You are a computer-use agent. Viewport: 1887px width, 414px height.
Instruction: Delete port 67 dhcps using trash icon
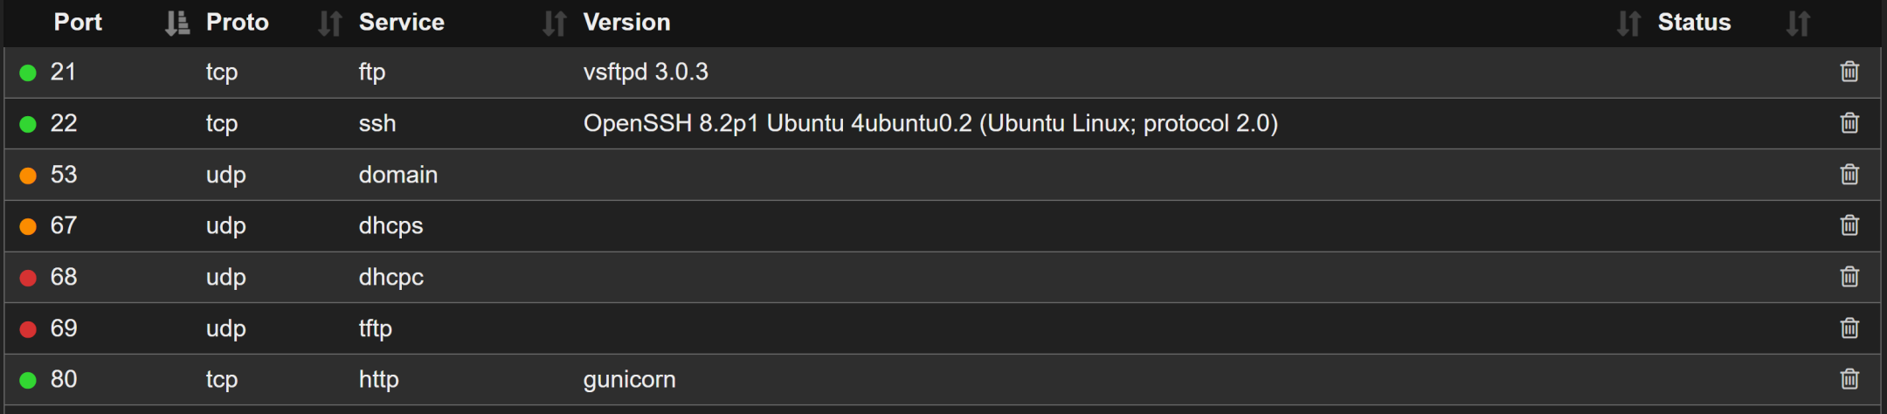click(x=1849, y=225)
